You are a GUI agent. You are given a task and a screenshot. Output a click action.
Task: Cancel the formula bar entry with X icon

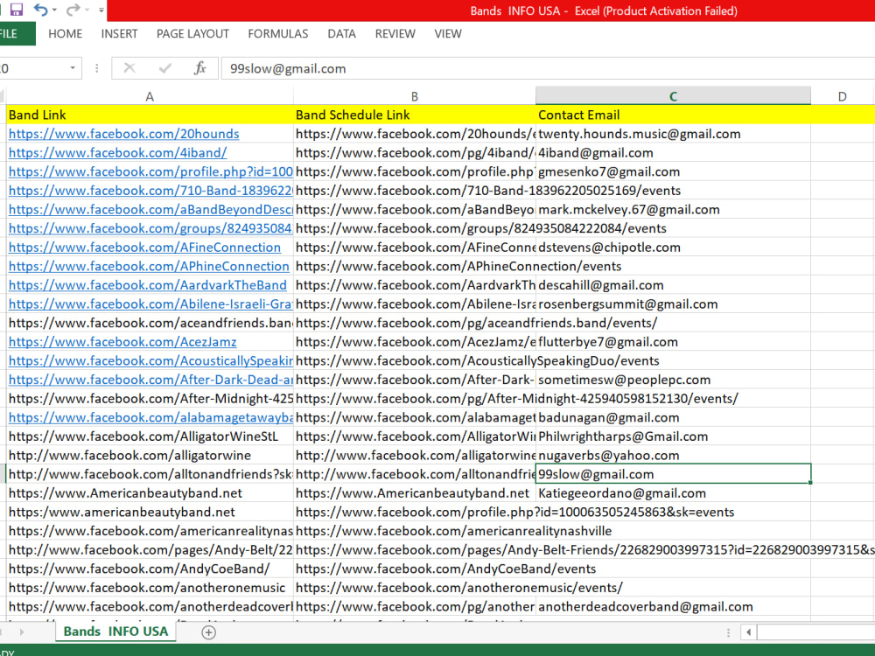point(129,68)
